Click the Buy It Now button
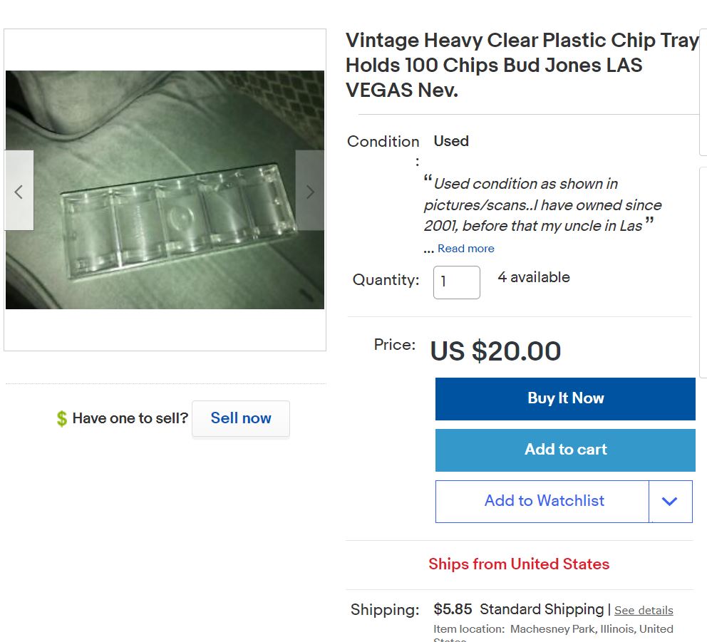The height and width of the screenshot is (642, 707). click(565, 399)
